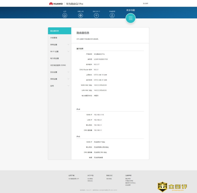
Task: Expand the 应用 chevron in sidebar
Action: click(x=68, y=86)
